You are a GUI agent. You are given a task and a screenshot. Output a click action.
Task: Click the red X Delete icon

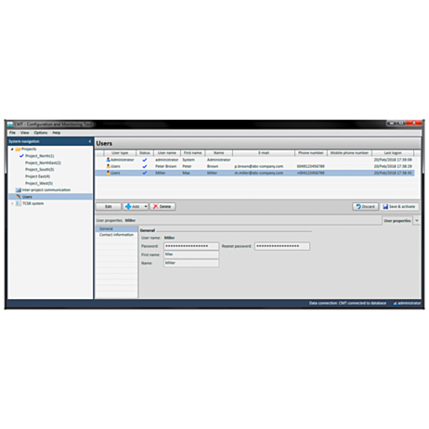pos(155,206)
